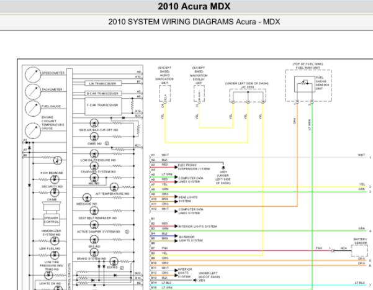
Task: Click the LOW OIL PRESSURE IND label
Action: click(x=98, y=160)
